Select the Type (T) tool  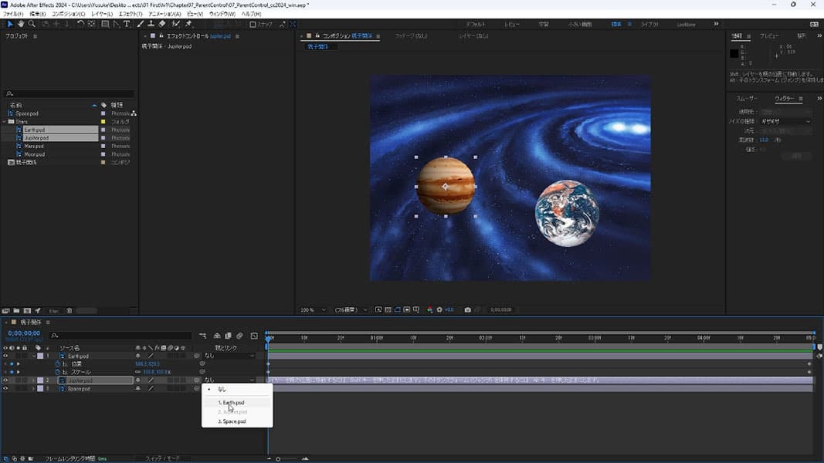click(x=127, y=24)
